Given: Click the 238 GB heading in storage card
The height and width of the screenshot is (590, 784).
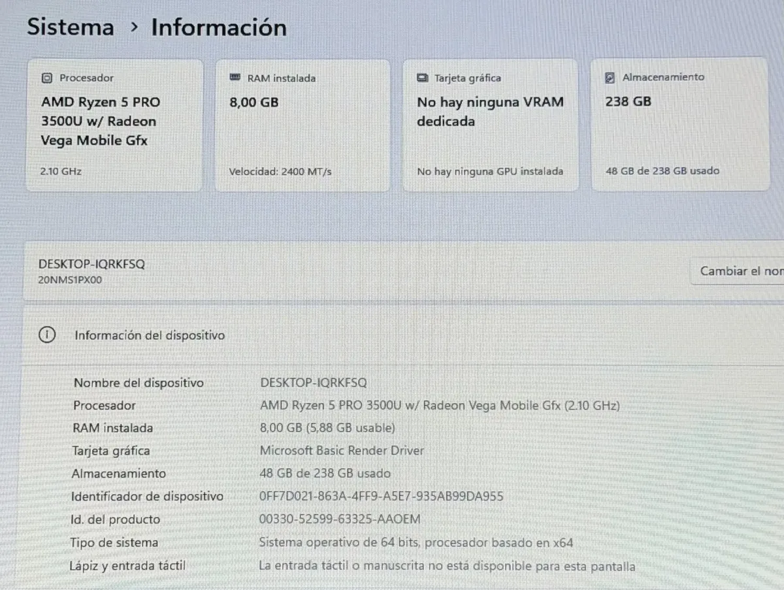Looking at the screenshot, I should click(629, 101).
